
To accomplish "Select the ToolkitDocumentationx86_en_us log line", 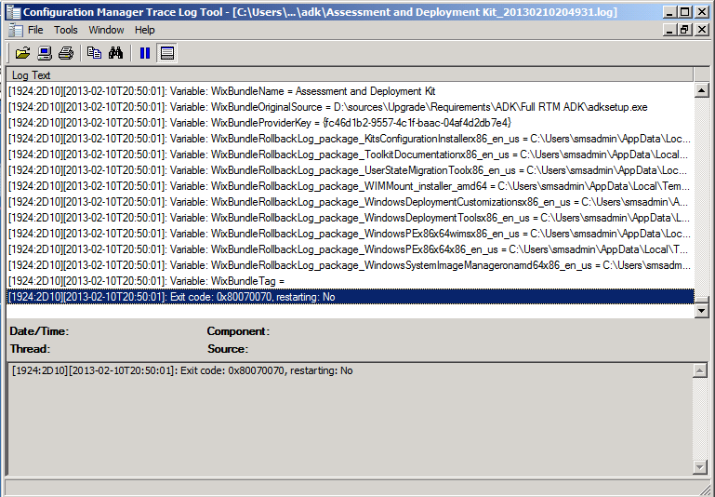I will pos(351,154).
